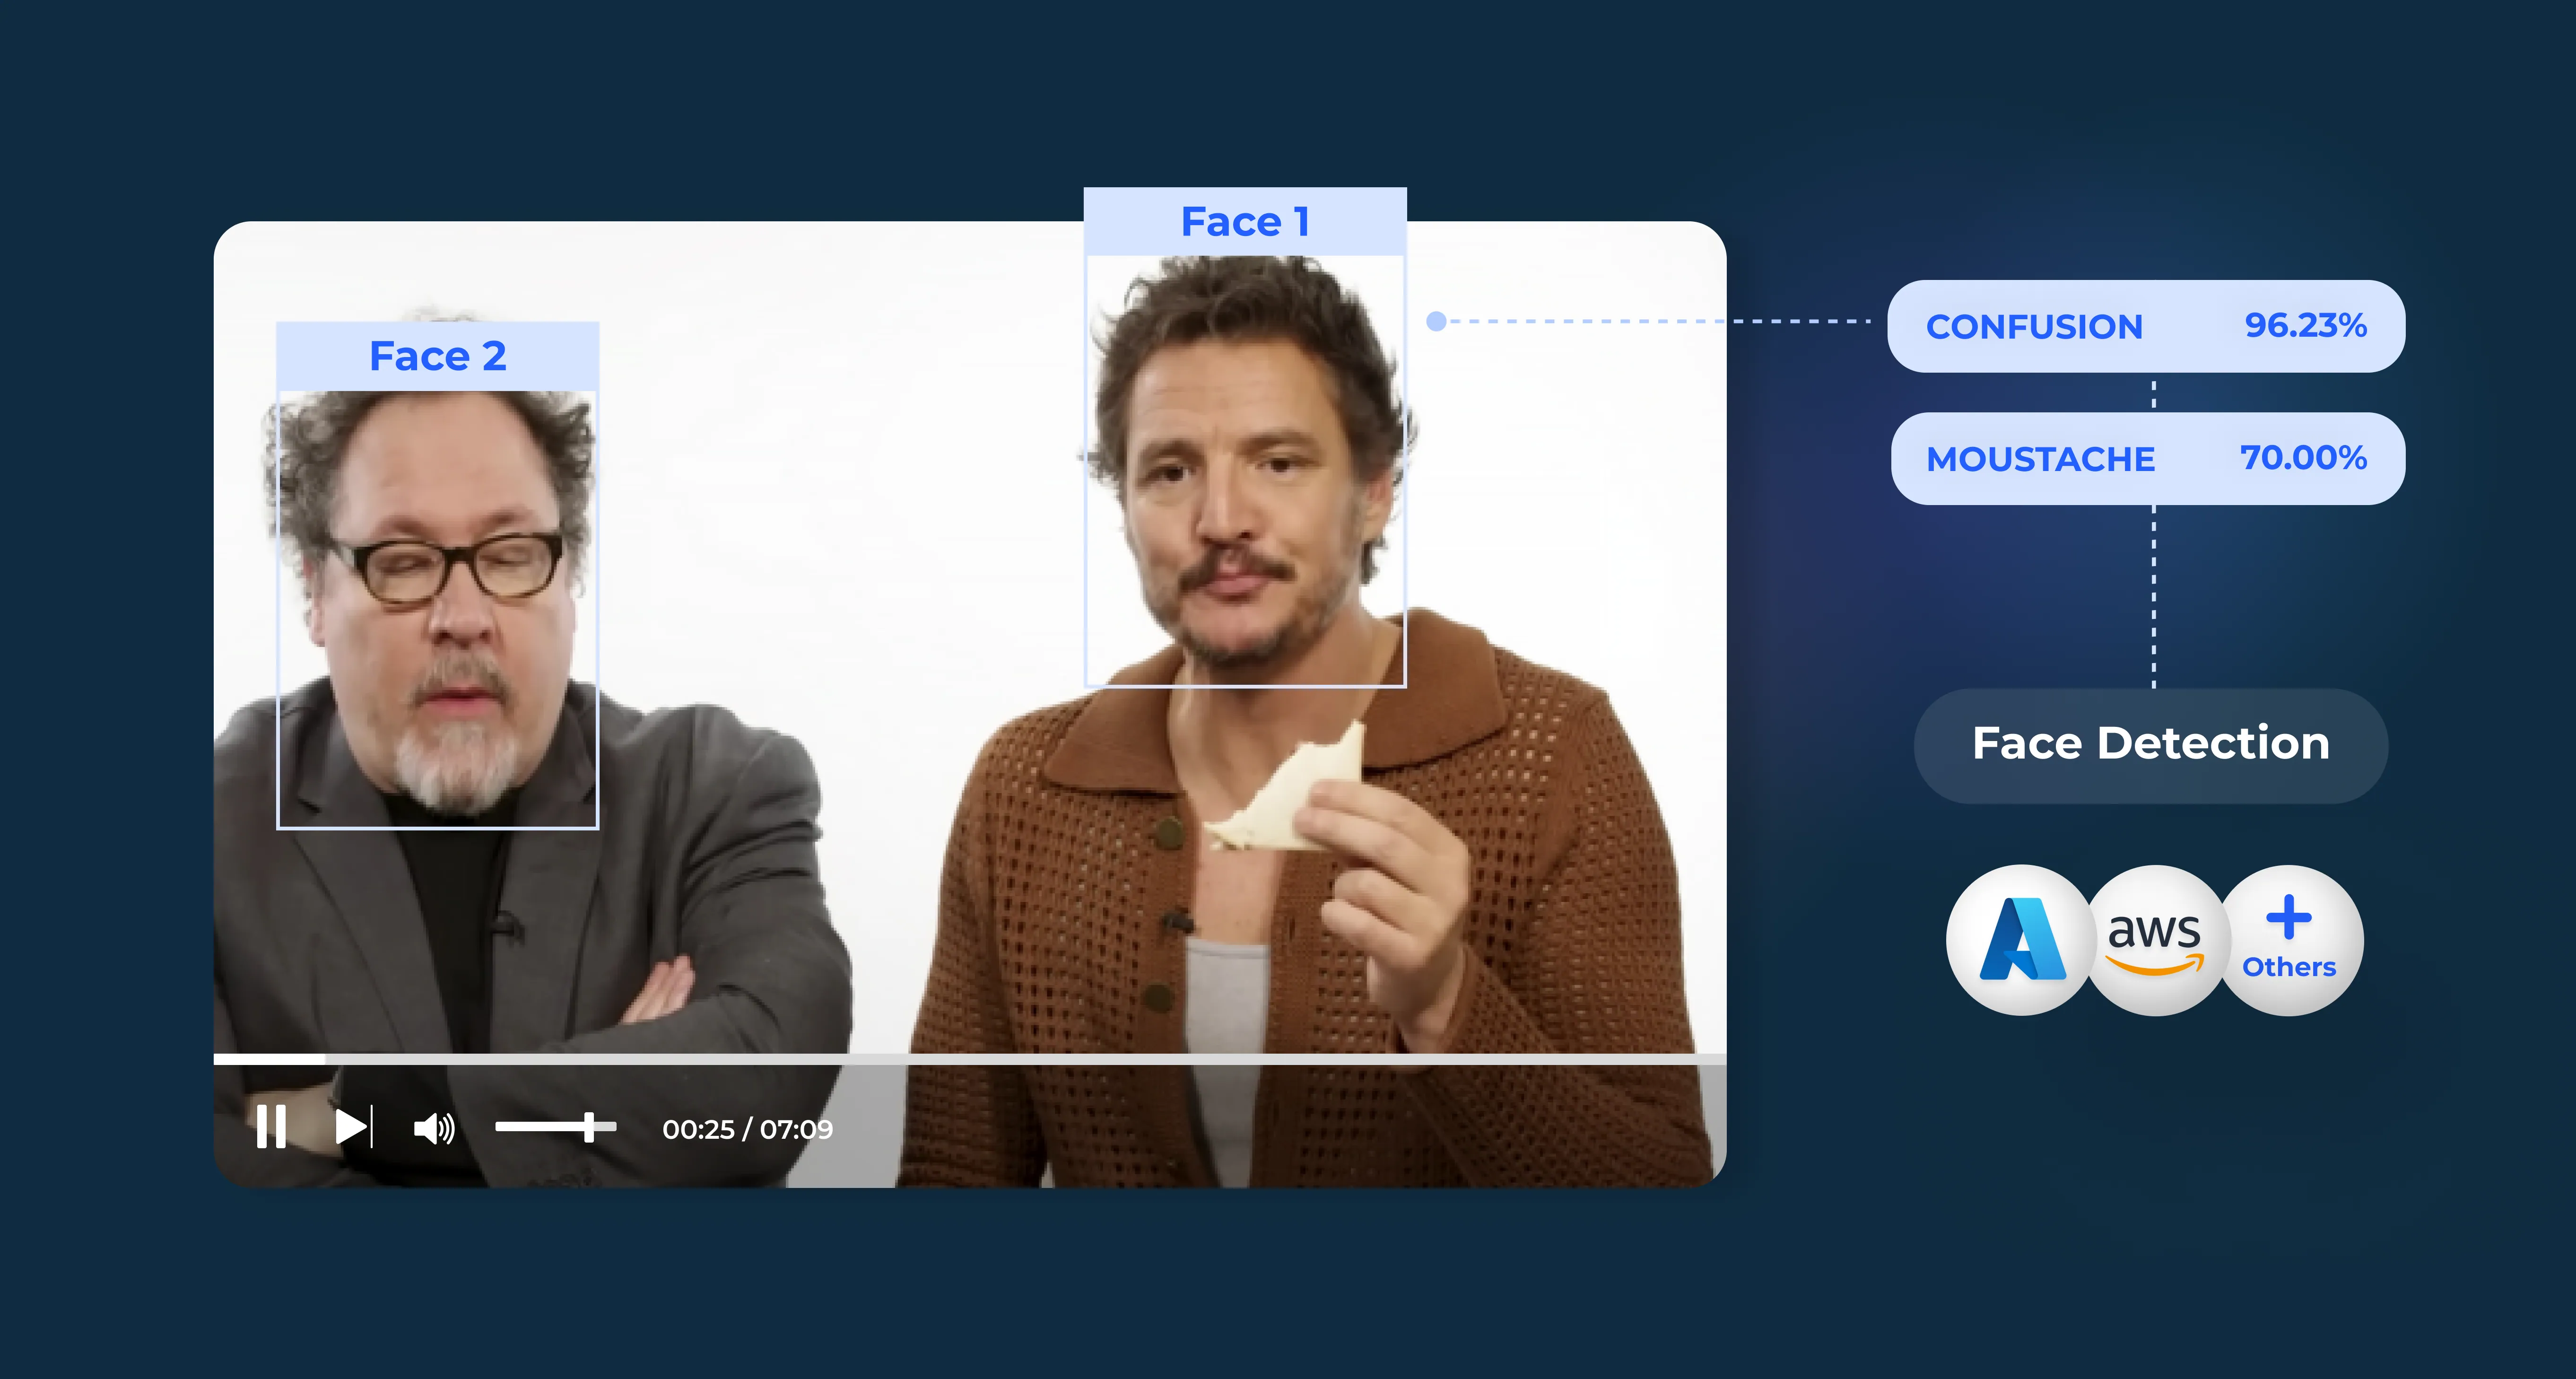Click the skip-to-next play icon
Screen dimensions: 2576x1379
tap(354, 1127)
